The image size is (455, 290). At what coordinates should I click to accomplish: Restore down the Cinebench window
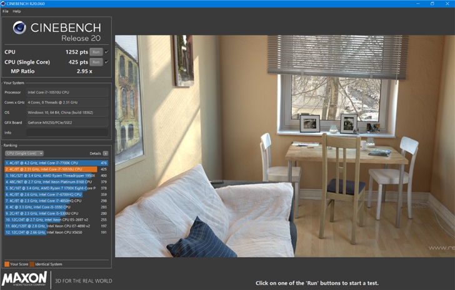(432, 4)
